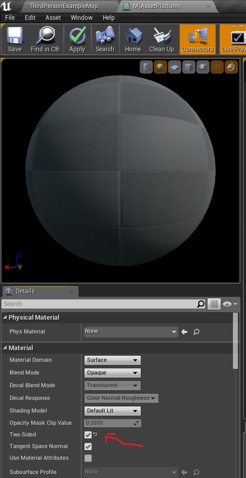Open Search binoculars tool
Image resolution: width=246 pixels, height=478 pixels.
coord(105,40)
